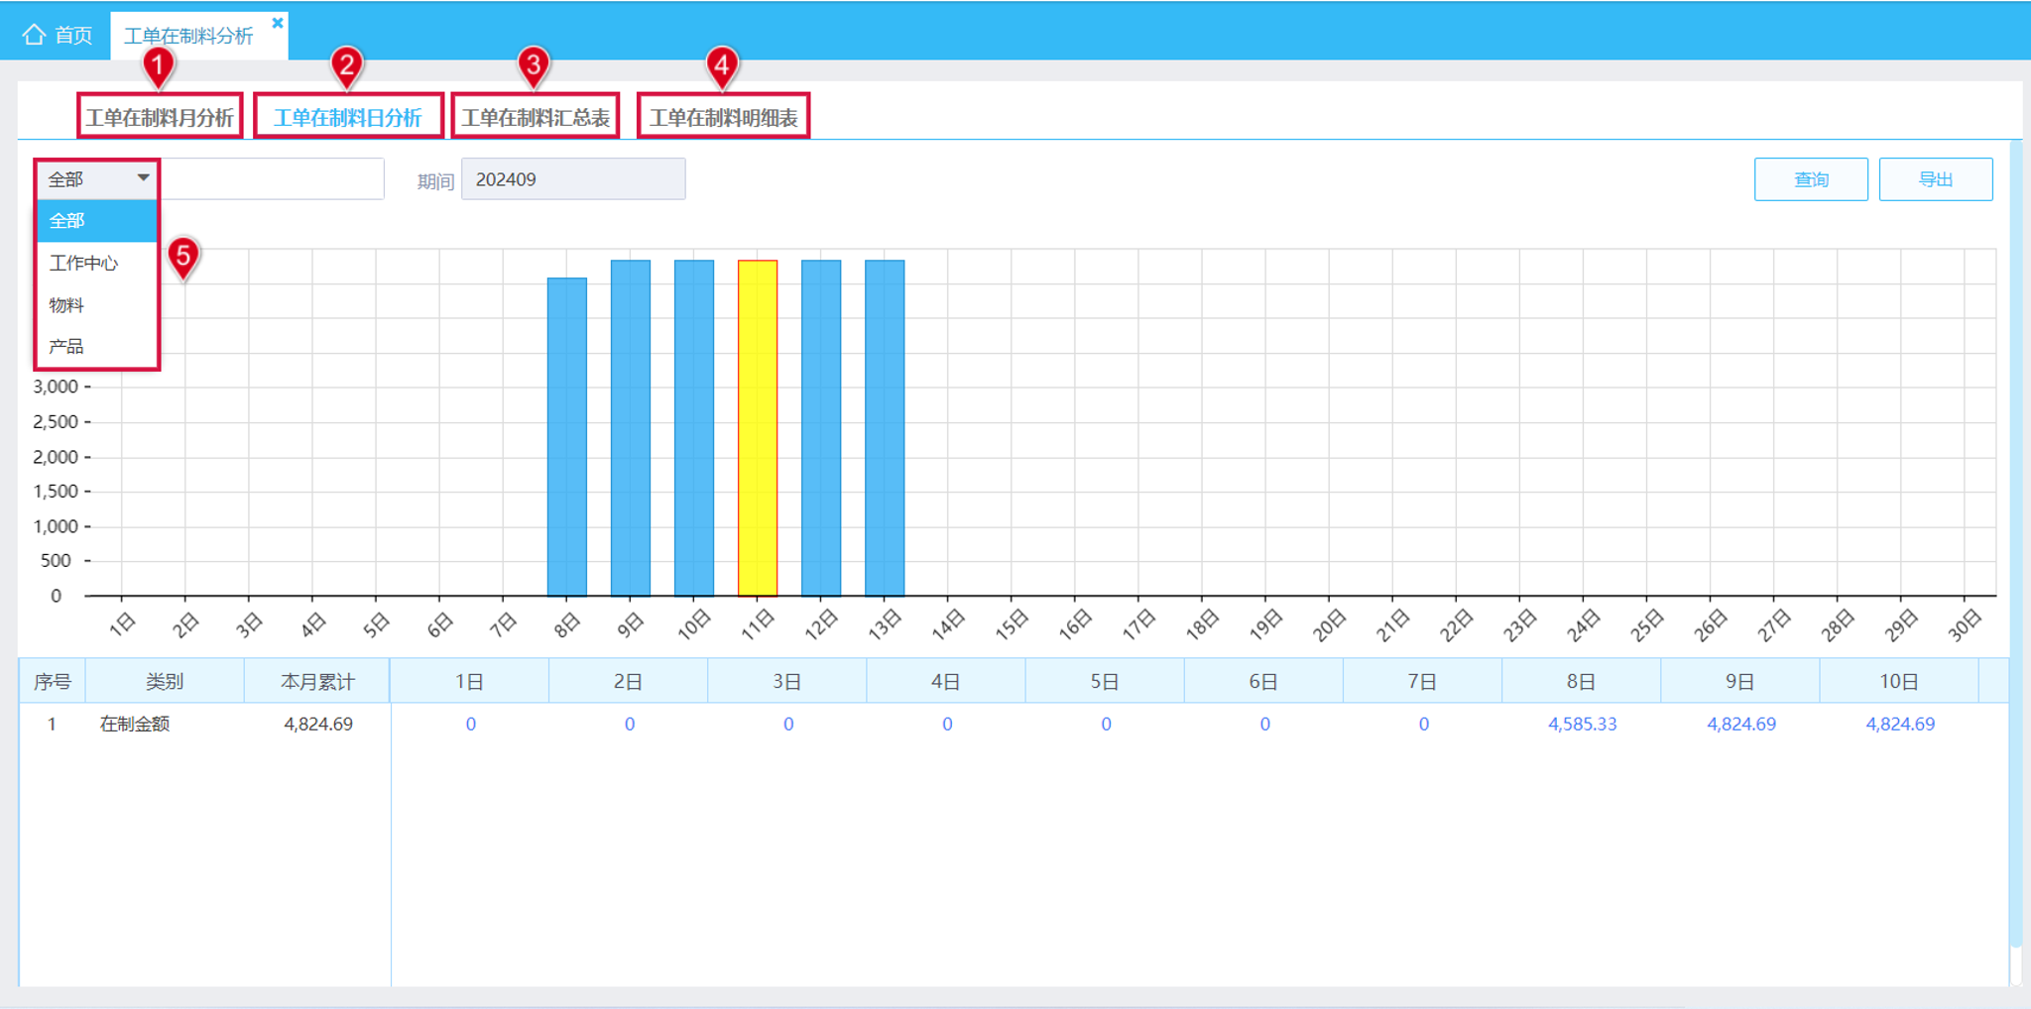Open the 10日 column 4,824.69 link
Viewport: 2031px width, 1009px height.
(x=1900, y=725)
